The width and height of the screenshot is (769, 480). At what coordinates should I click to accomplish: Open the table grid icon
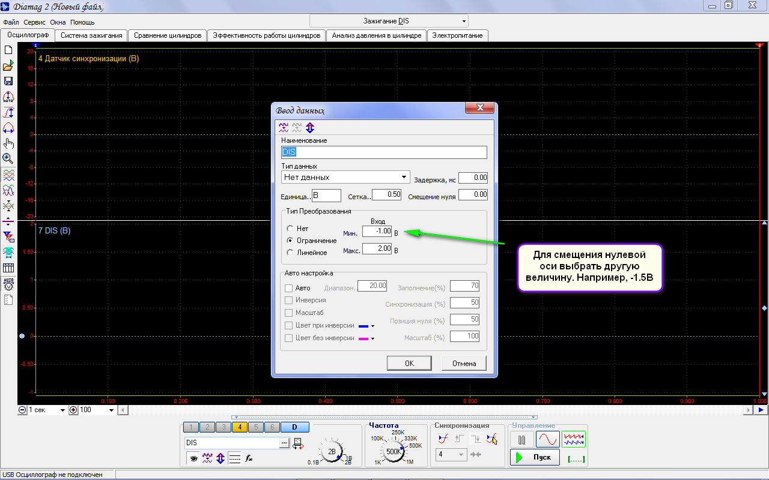click(8, 268)
